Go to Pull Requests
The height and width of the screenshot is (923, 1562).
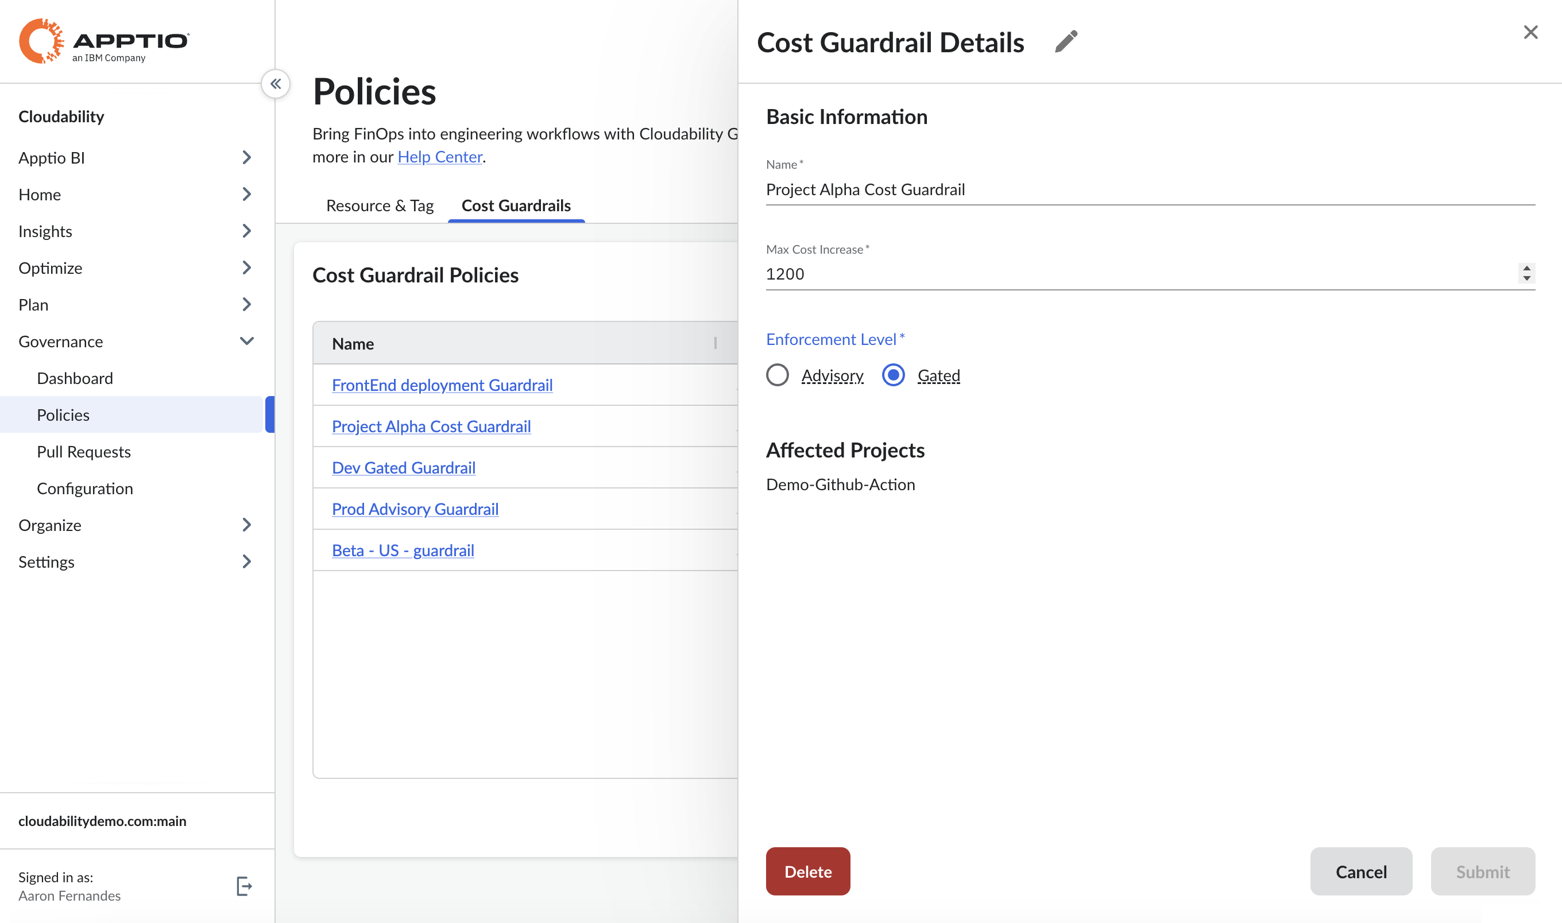(x=83, y=452)
